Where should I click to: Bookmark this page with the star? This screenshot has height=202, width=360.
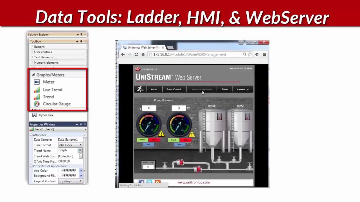[250, 54]
